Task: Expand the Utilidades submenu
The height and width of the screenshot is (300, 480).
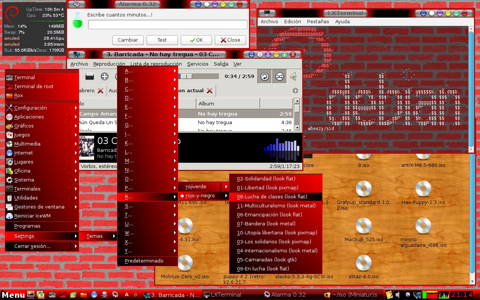Action: coord(42,198)
